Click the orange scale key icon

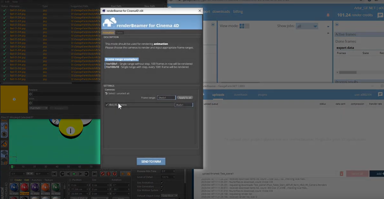(129, 174)
